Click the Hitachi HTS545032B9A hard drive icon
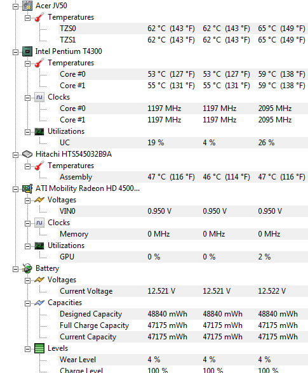Screen dimensions: 308x373 coord(27,154)
